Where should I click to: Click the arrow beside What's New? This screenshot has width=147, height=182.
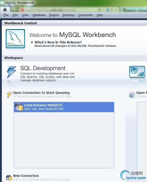[x=32, y=42]
